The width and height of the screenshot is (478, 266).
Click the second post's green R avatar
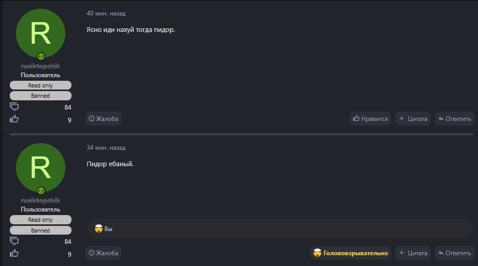point(41,167)
